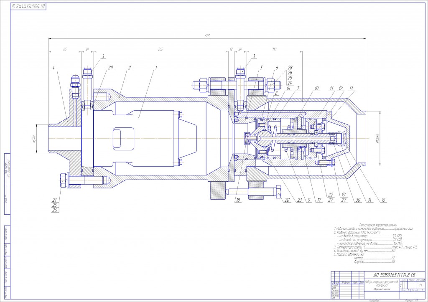The width and height of the screenshot is (428, 302).
Task: Click part callout number 9
Action: (x=309, y=200)
